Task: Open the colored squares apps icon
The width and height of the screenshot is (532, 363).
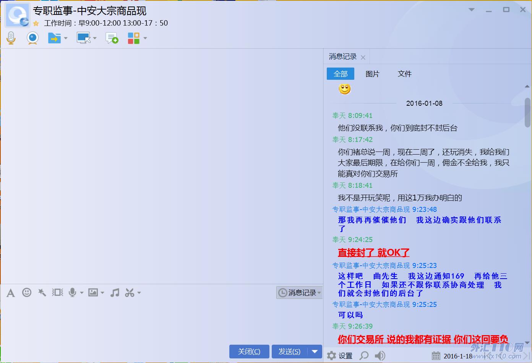Action: [133, 38]
